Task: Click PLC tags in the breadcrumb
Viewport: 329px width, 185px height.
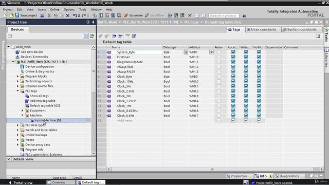Action: 191,22
